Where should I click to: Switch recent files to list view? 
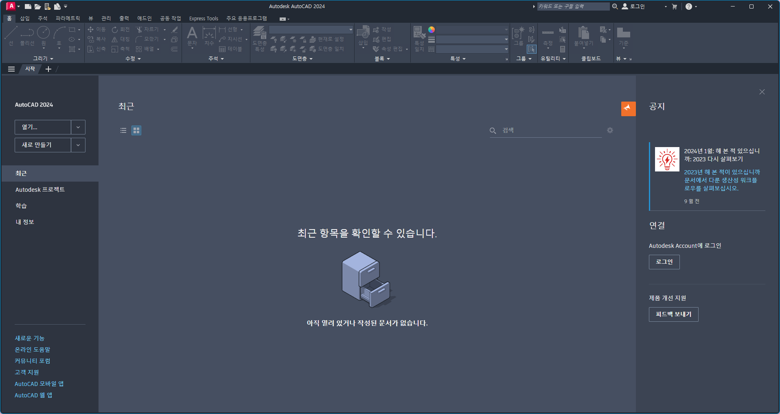point(123,130)
